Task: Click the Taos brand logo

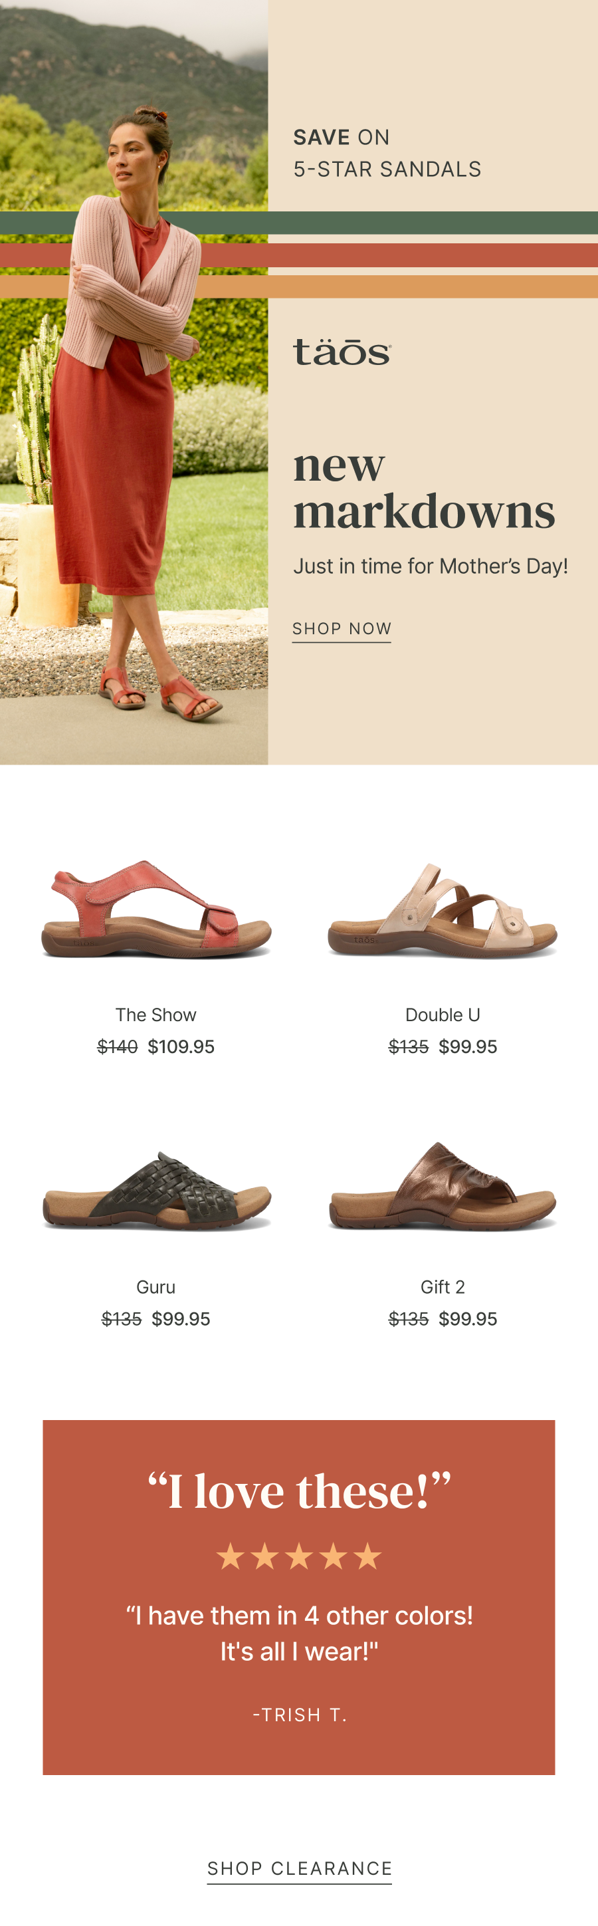Action: [342, 352]
